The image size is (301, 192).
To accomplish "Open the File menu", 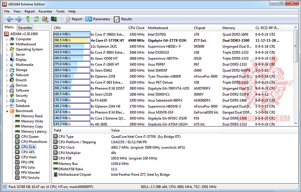I will (x=7, y=12).
